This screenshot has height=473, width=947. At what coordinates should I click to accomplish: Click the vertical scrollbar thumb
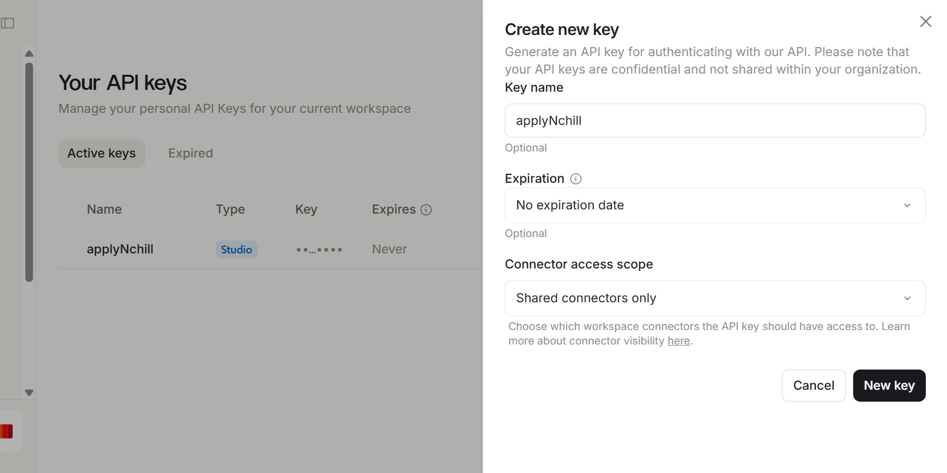pyautogui.click(x=29, y=172)
